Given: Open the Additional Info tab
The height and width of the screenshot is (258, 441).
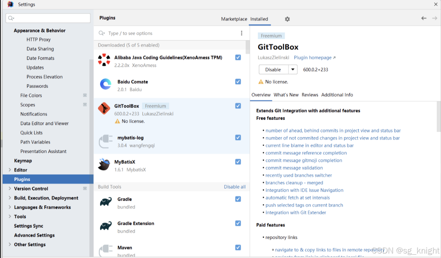Looking at the screenshot, I should (337, 95).
